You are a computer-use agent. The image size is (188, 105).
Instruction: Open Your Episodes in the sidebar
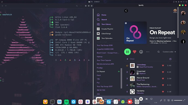pyautogui.click(x=105, y=38)
